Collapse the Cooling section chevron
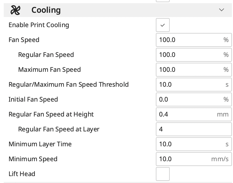The height and width of the screenshot is (183, 233). [x=221, y=10]
